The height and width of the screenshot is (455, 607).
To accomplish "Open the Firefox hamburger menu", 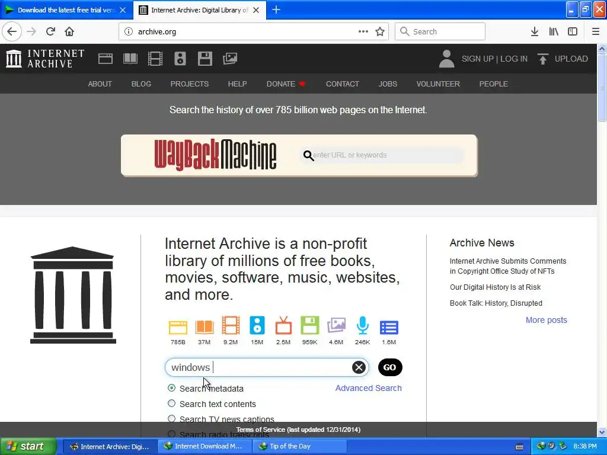I will 596,31.
